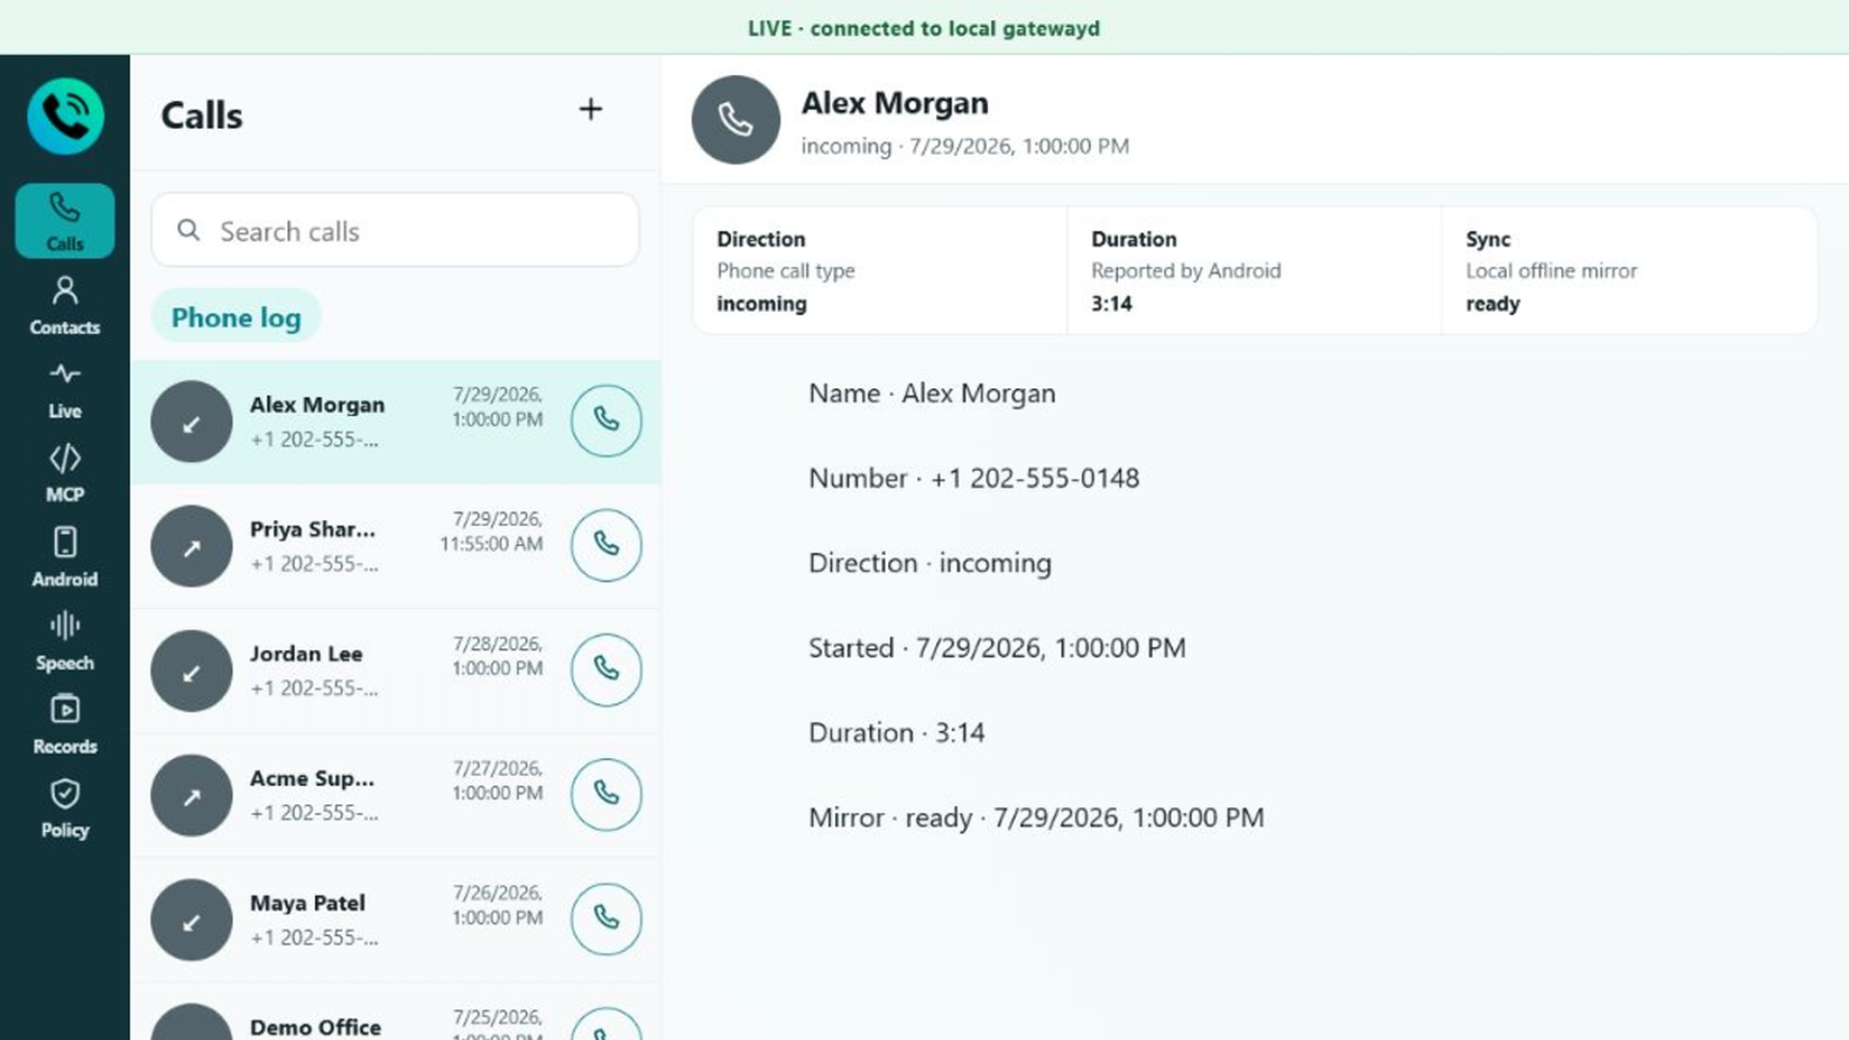Call back Alex Morgan with phone button

606,421
